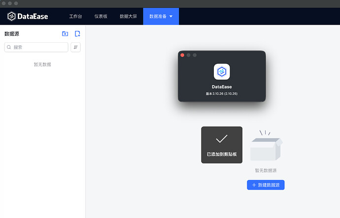Open the 工作台 workspace tab
The height and width of the screenshot is (218, 340).
click(75, 16)
